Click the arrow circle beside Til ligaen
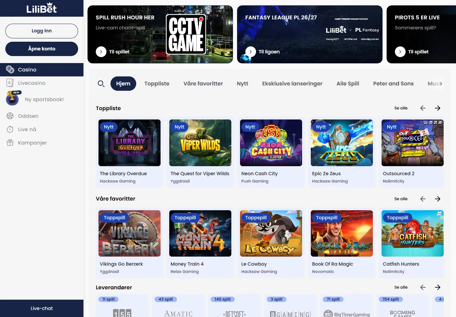456x317 pixels. click(251, 52)
